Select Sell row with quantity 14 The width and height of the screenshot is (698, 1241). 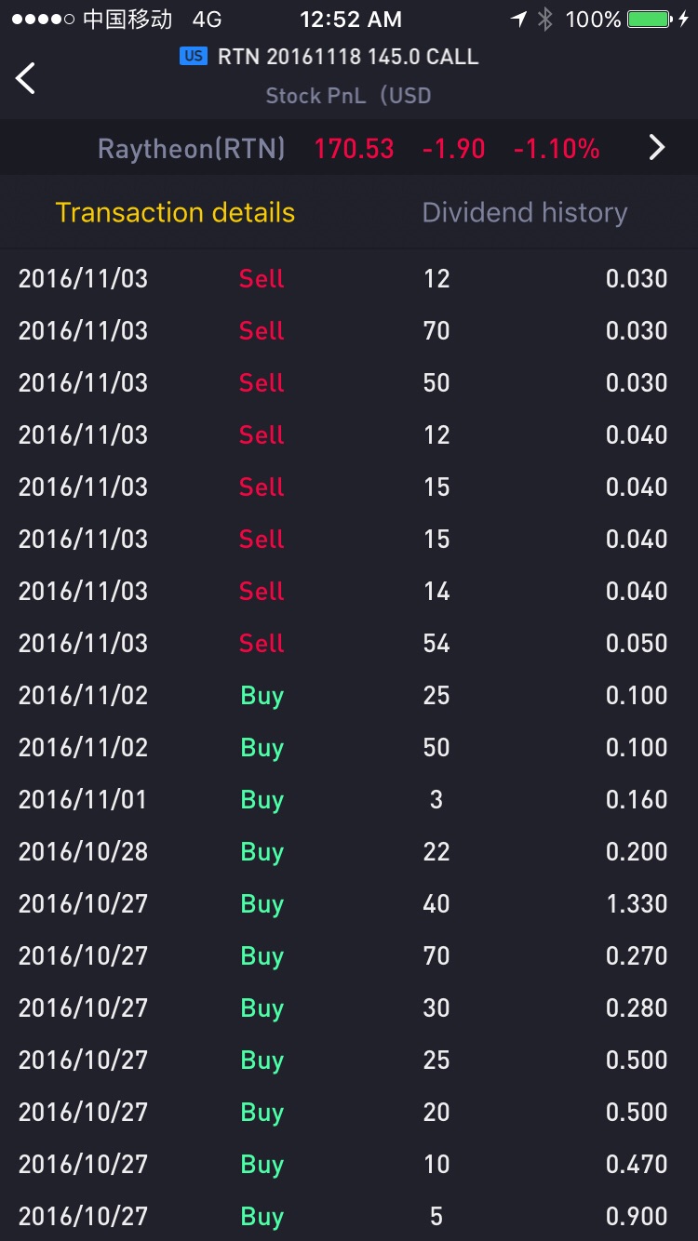click(x=349, y=591)
